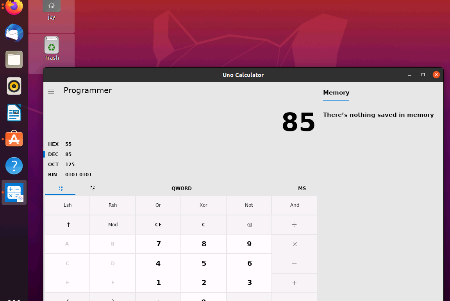Tap digit 2 on the keypad
The height and width of the screenshot is (301, 450).
point(204,283)
